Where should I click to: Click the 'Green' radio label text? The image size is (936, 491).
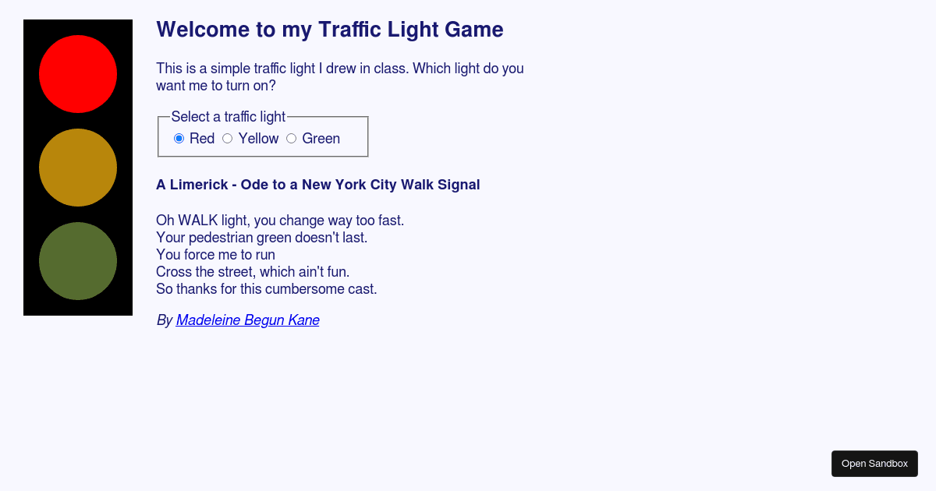point(321,138)
